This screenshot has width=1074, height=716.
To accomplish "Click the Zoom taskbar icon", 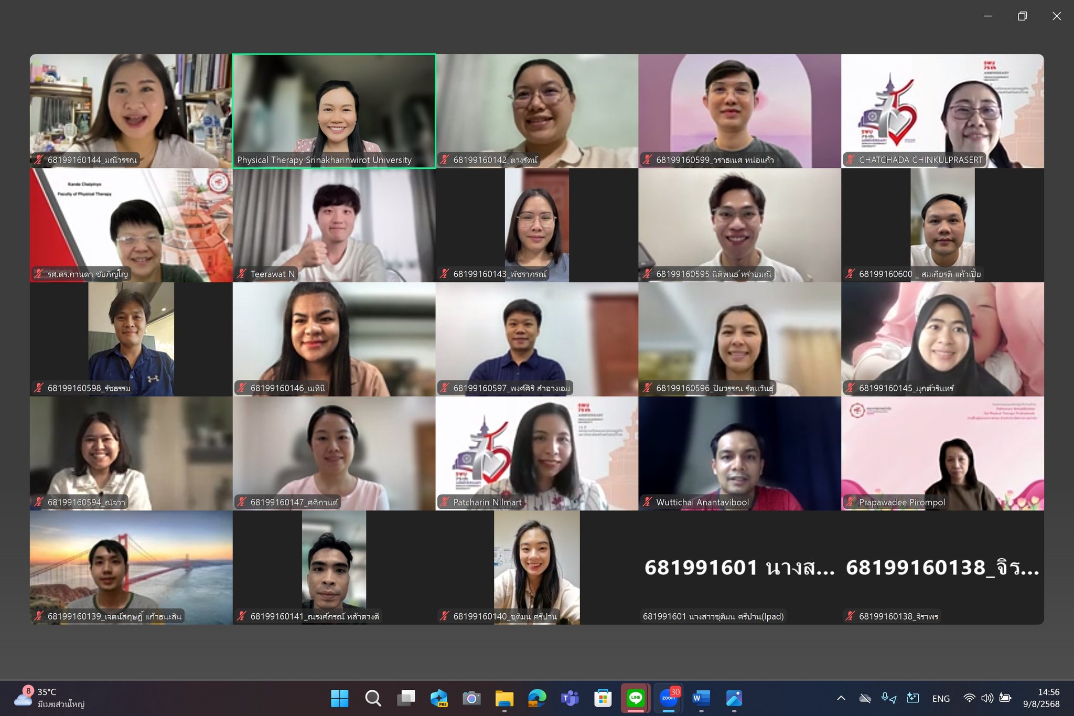I will point(669,698).
